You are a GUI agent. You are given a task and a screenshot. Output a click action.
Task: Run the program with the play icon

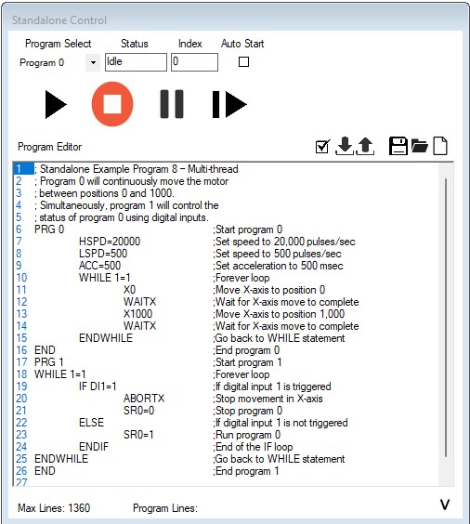pyautogui.click(x=56, y=104)
